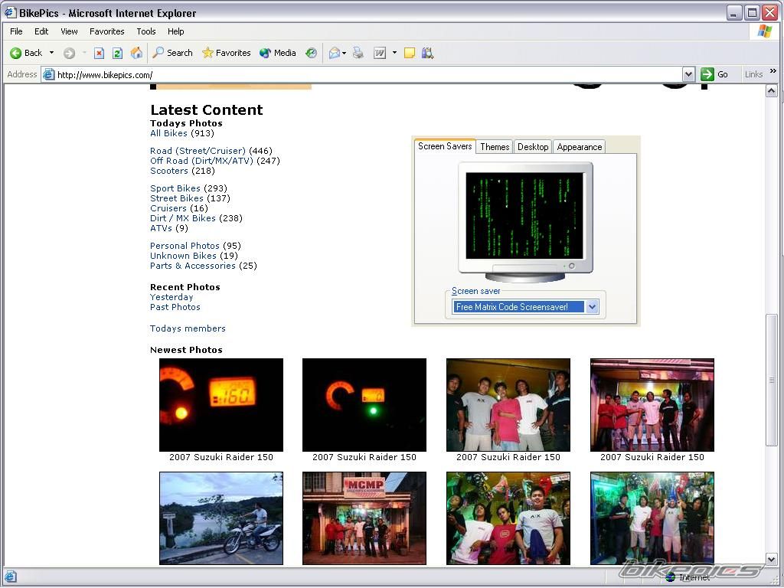
Task: Open the History toolbar icon
Action: click(x=311, y=53)
